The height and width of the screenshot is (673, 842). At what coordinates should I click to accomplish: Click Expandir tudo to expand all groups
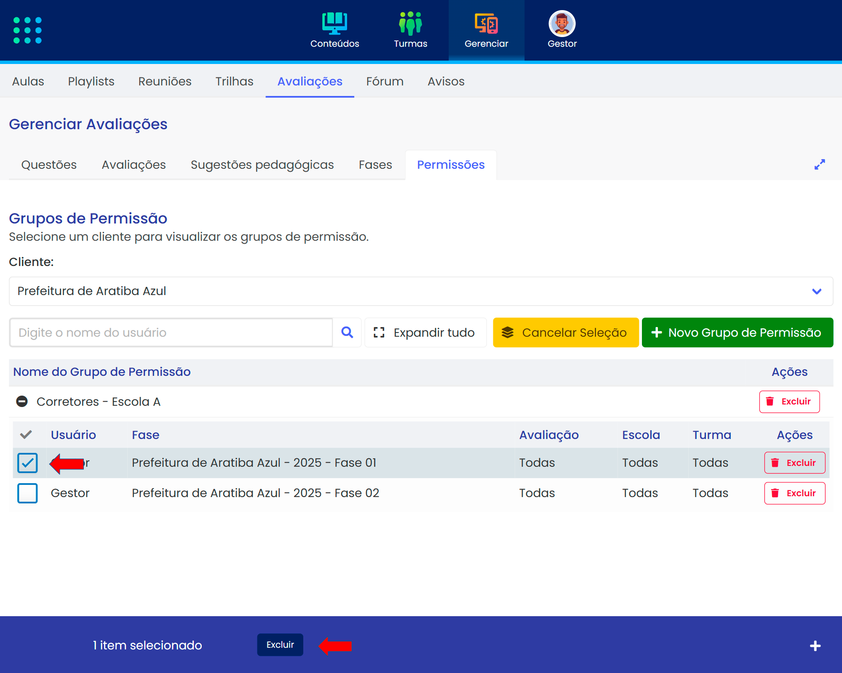(425, 333)
